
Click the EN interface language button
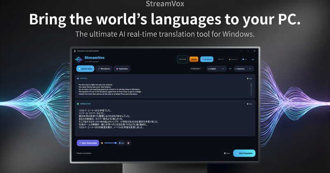253,59
